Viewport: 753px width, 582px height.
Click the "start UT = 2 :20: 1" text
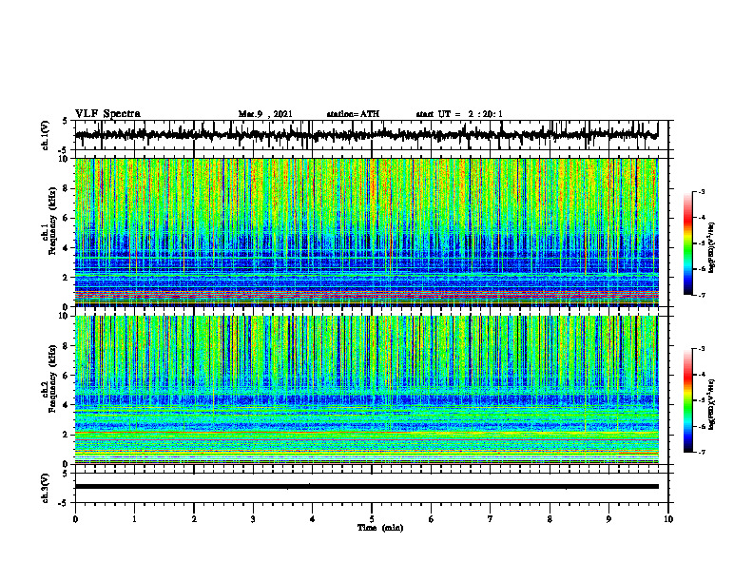pos(459,114)
